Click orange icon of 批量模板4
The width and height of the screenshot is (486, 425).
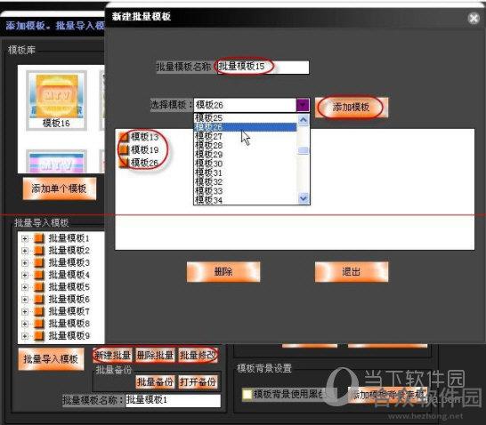[x=39, y=275]
